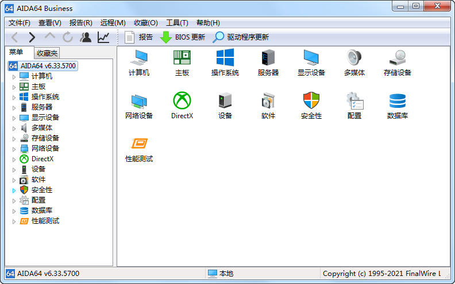Open the 显示设备 monitor icon in main pane

pos(311,63)
